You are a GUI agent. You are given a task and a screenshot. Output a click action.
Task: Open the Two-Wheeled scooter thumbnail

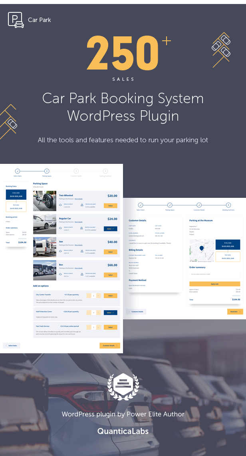click(45, 201)
